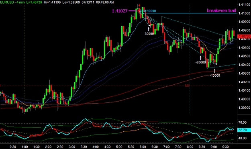Viewport: 251px width, 149px height.
Task: Select 1.40900 on the price axis
Action: [x=244, y=22]
